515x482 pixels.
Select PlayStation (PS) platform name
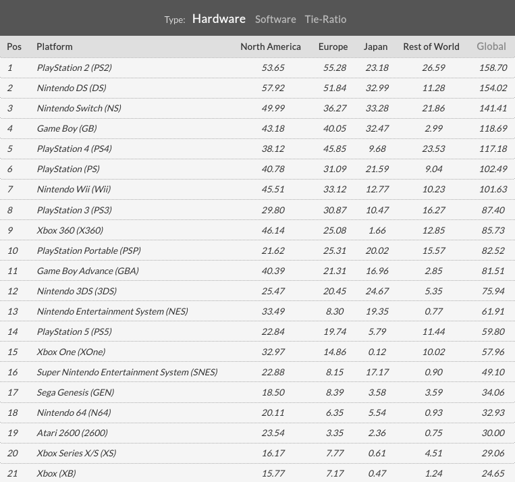(68, 169)
